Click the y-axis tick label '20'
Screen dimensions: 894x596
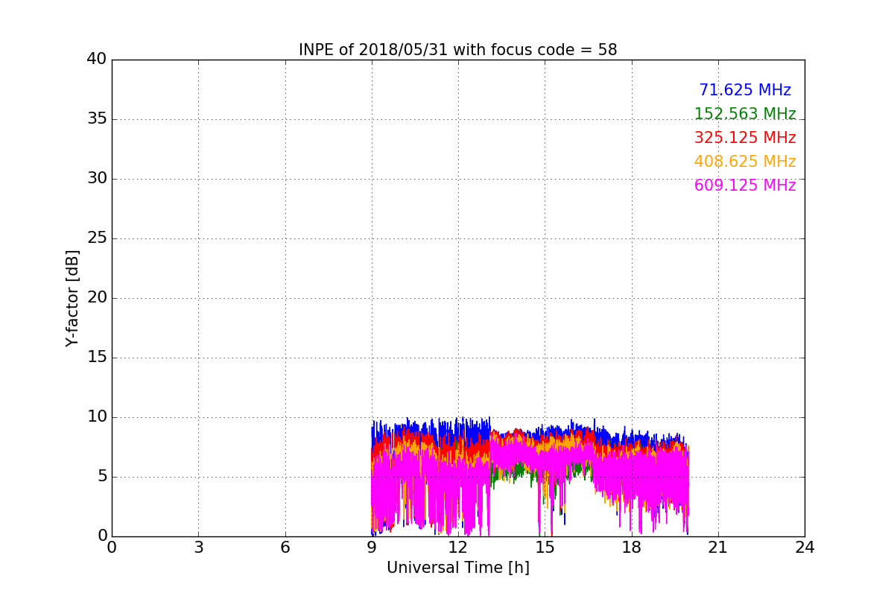pyautogui.click(x=97, y=298)
